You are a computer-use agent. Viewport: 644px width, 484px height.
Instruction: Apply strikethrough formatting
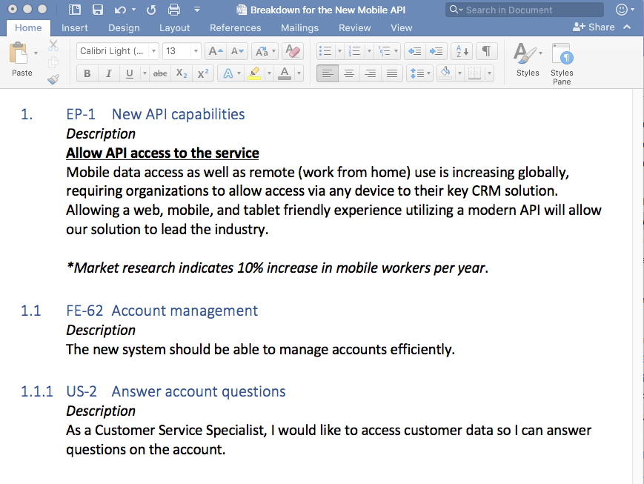(160, 73)
